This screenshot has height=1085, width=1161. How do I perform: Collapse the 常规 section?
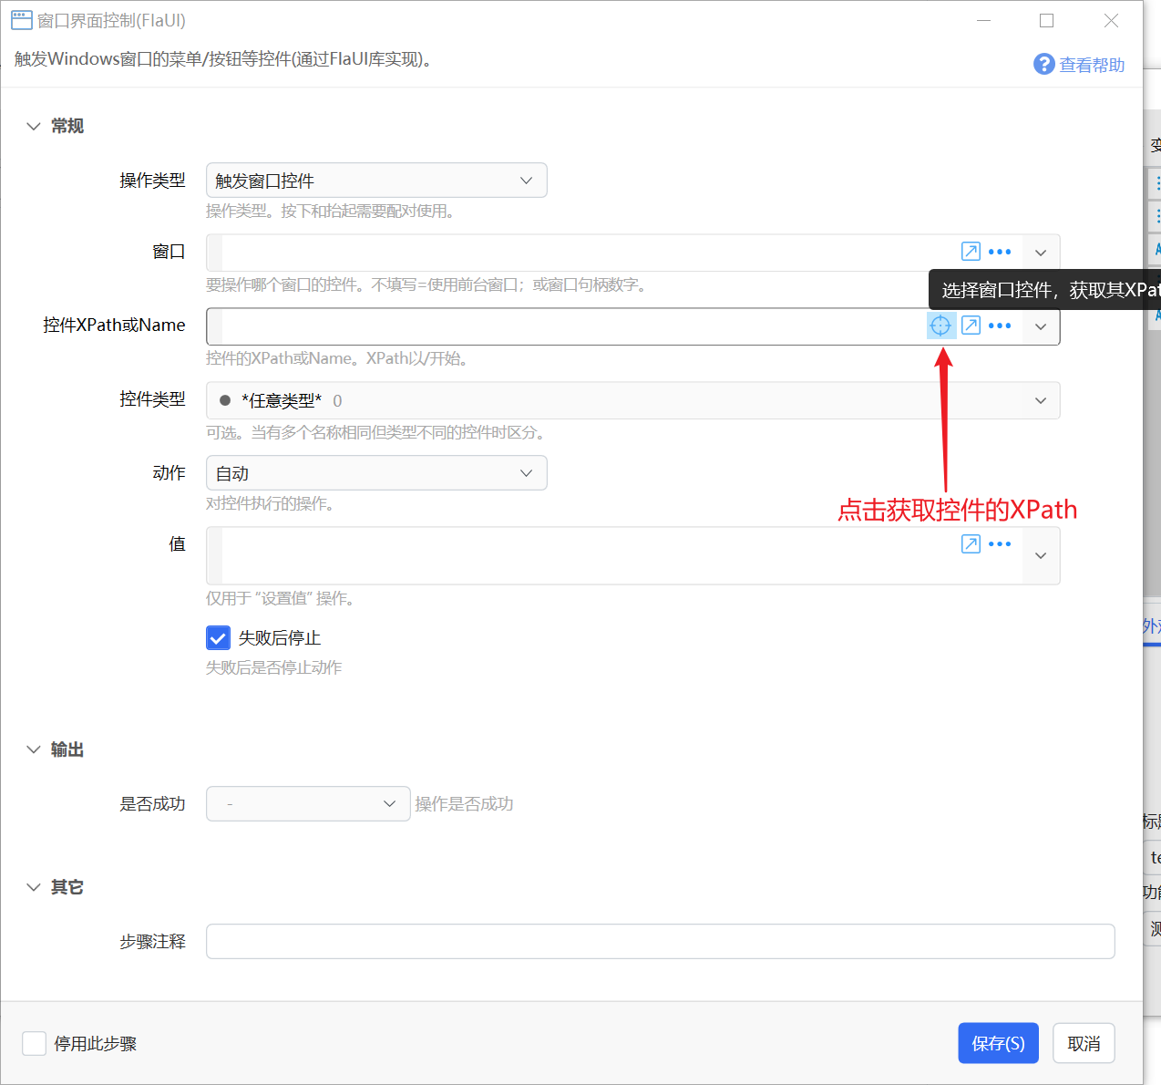coord(34,126)
